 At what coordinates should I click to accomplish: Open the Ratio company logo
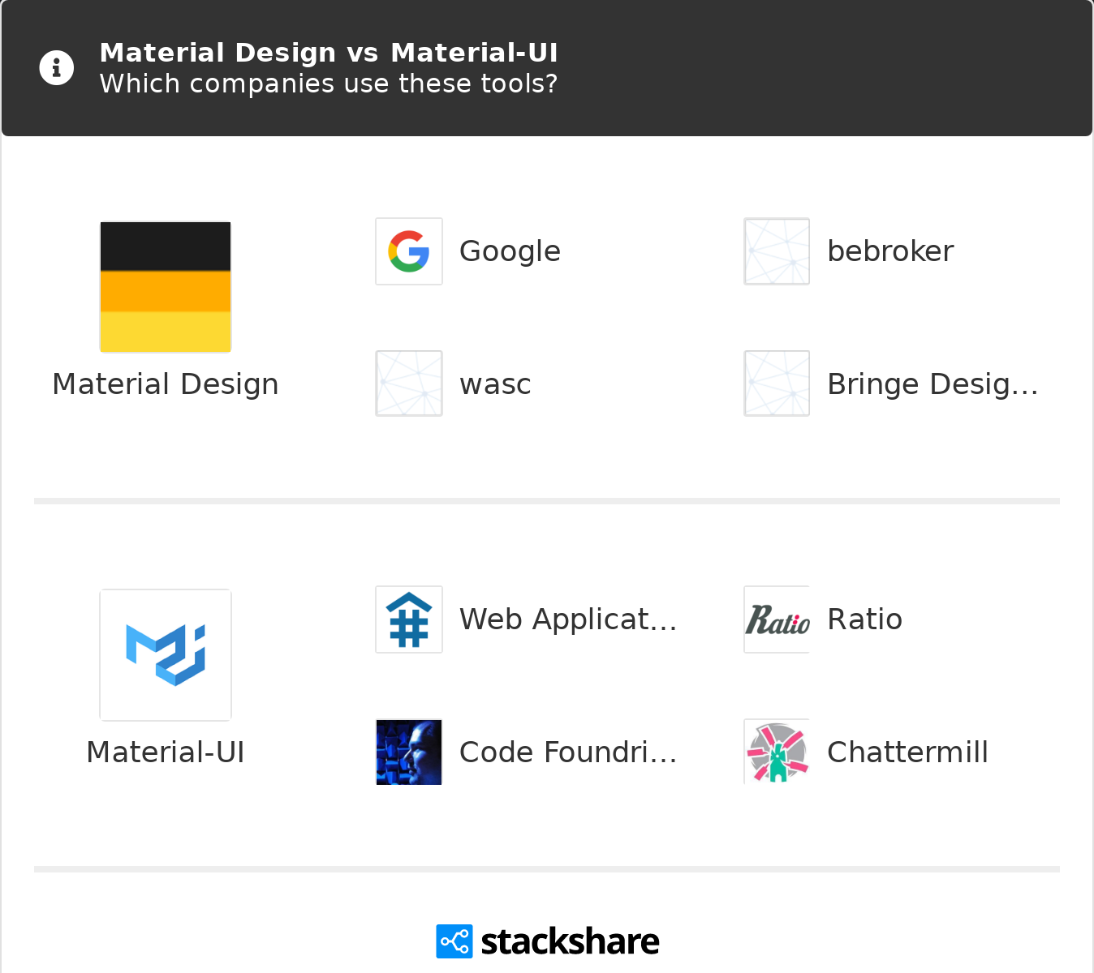777,619
